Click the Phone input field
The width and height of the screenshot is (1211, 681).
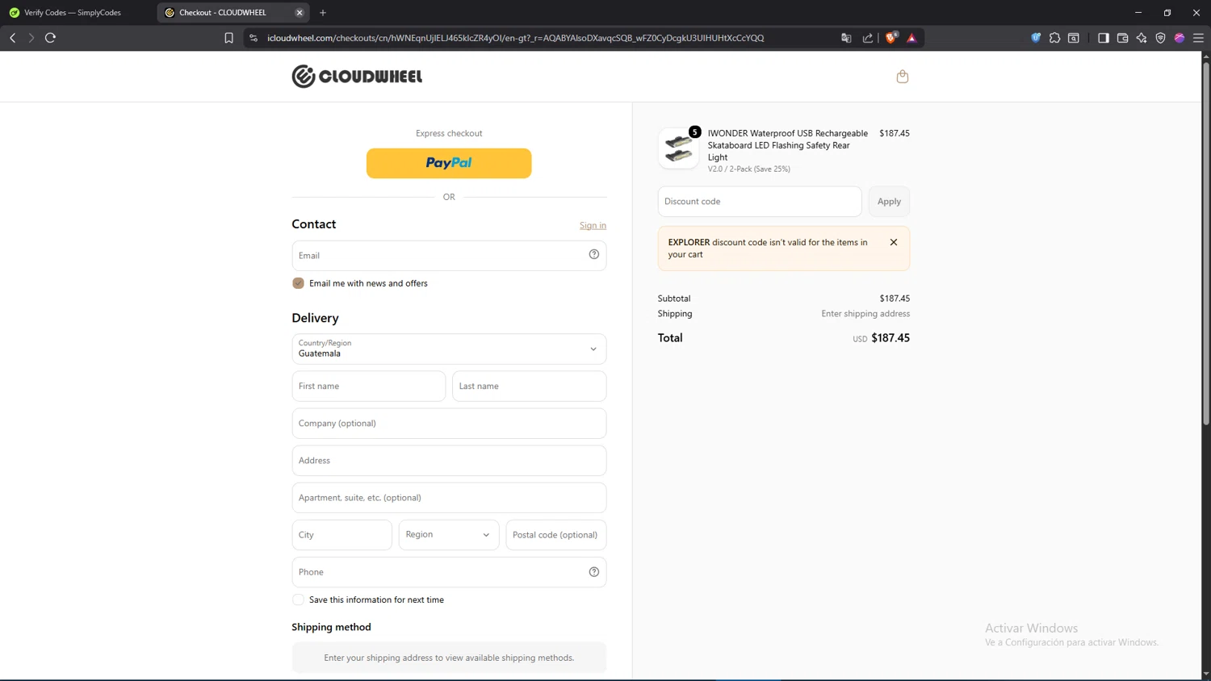(449, 572)
